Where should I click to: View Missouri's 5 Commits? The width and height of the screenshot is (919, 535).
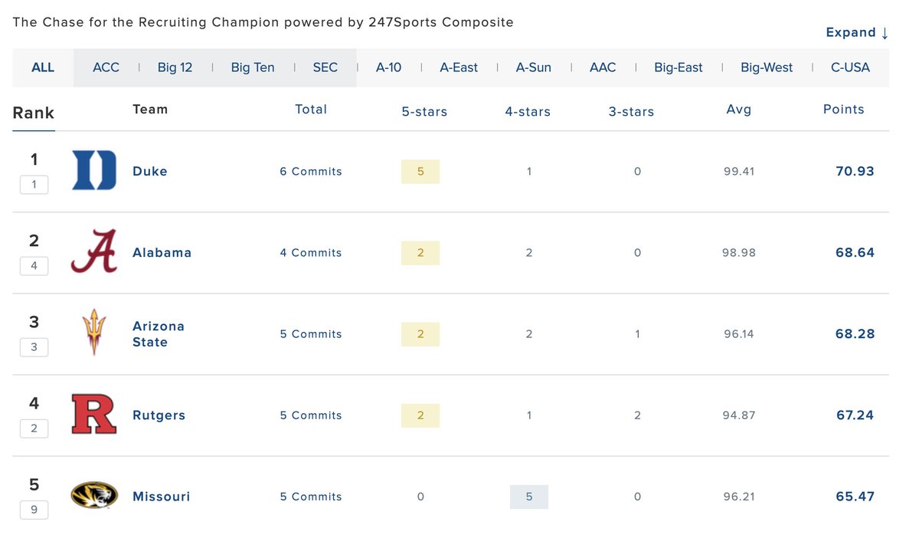tap(311, 496)
